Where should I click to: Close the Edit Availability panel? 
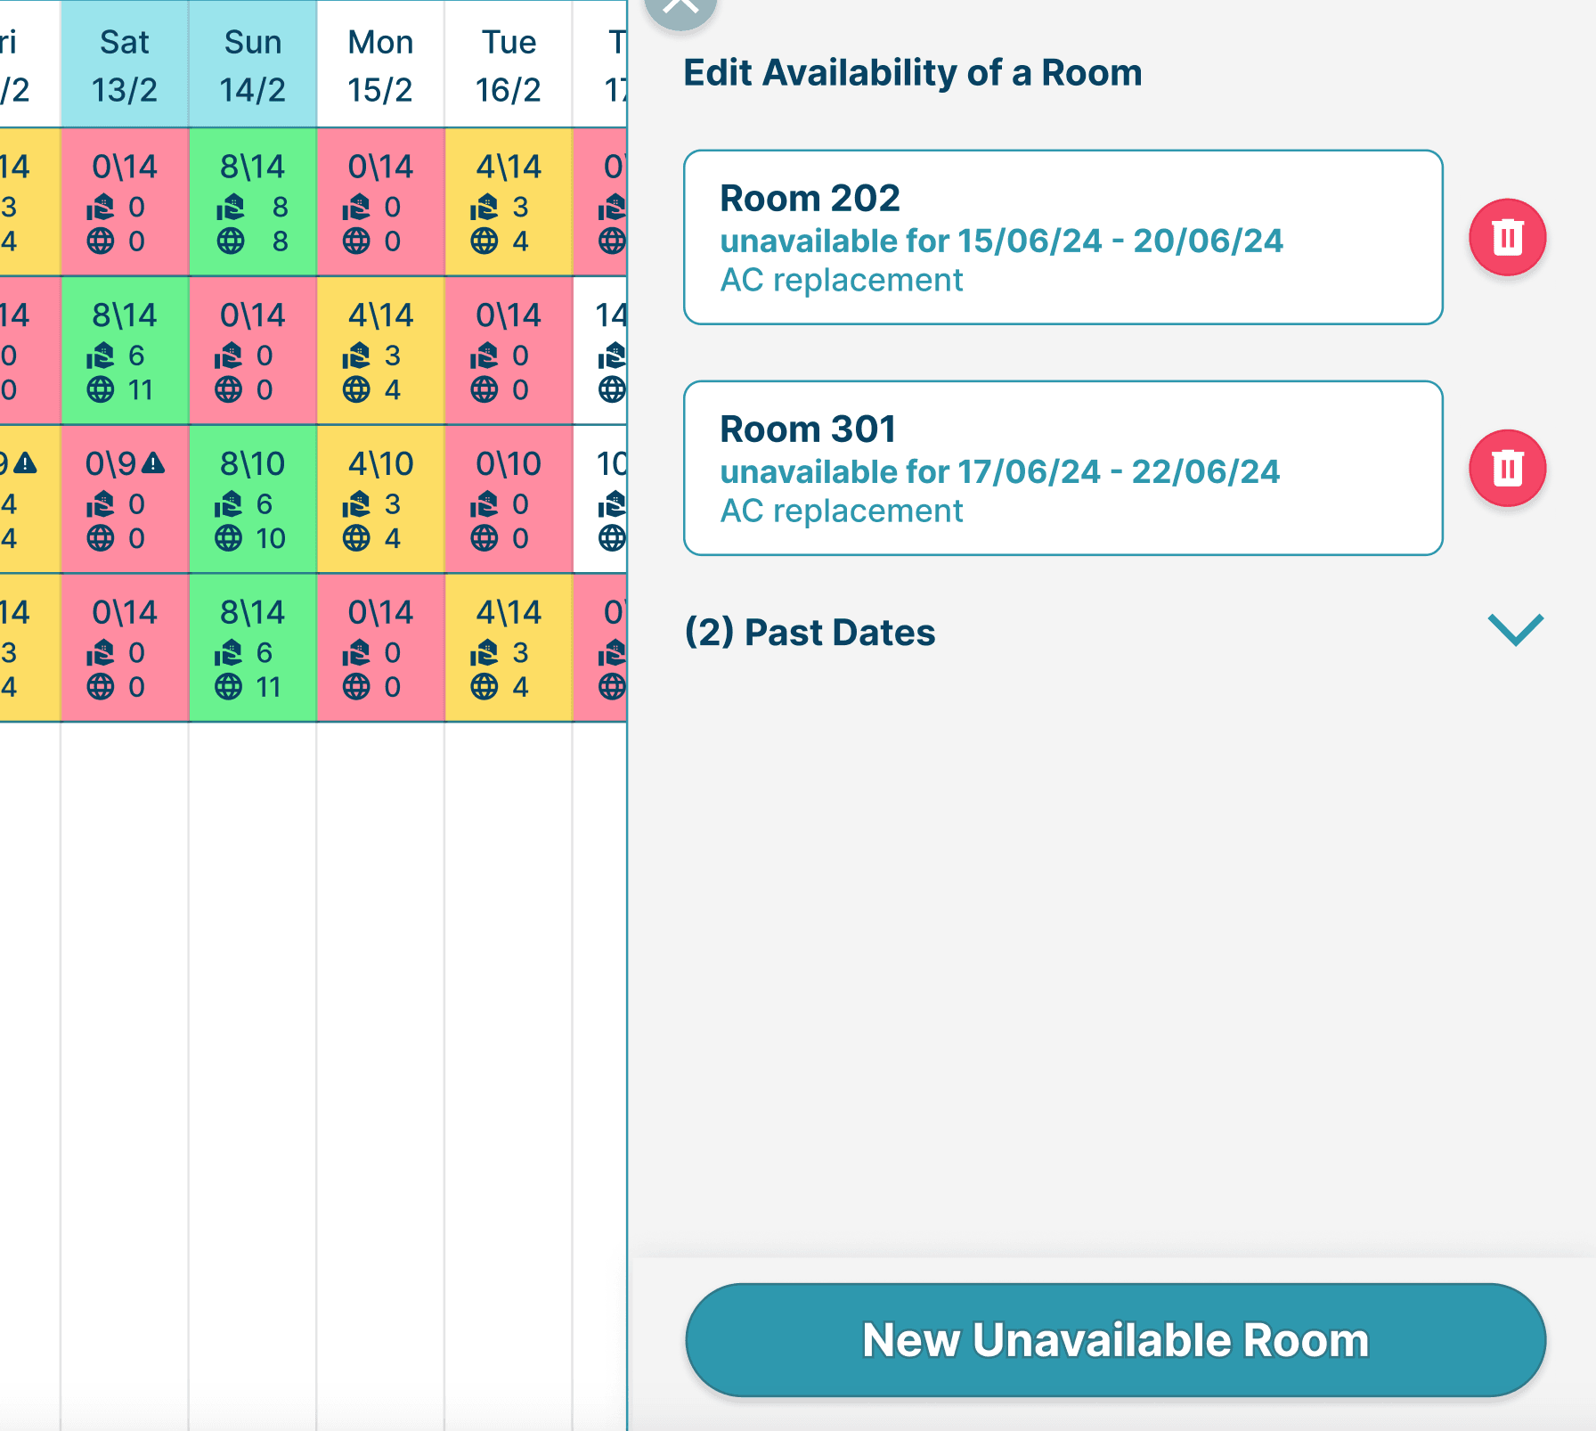coord(680,7)
